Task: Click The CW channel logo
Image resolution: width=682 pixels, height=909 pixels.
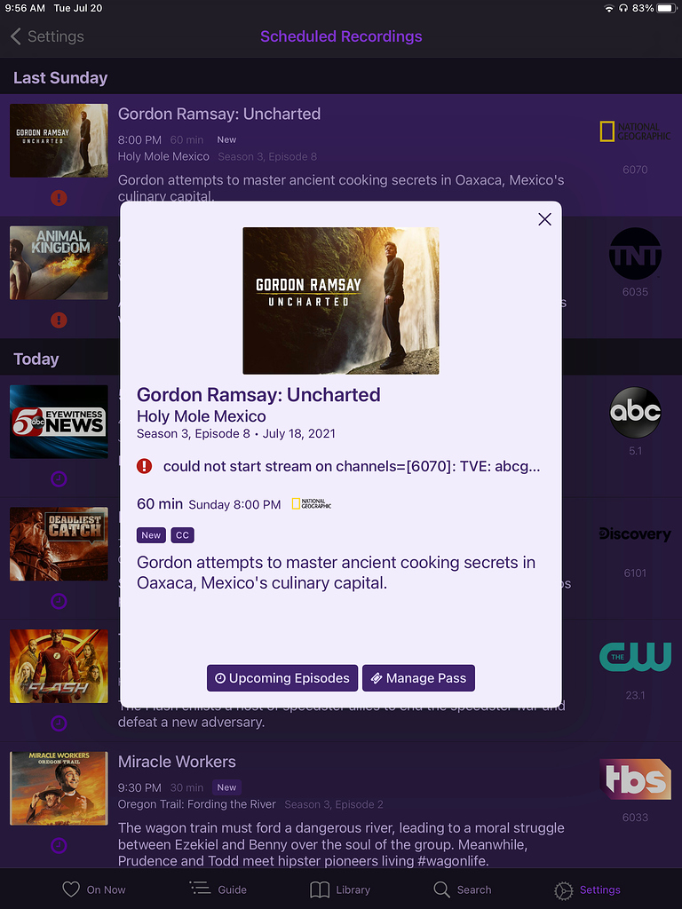Action: pyautogui.click(x=635, y=657)
